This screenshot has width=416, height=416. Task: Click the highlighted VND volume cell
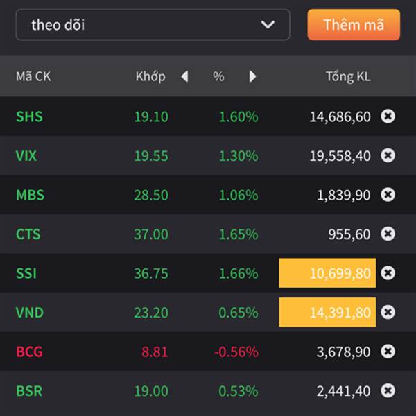point(327,312)
